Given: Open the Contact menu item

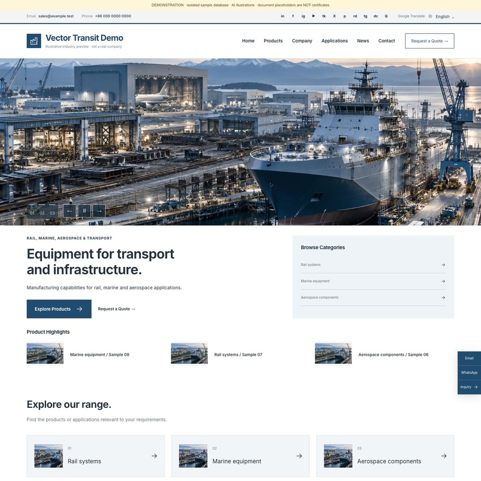Looking at the screenshot, I should point(387,41).
